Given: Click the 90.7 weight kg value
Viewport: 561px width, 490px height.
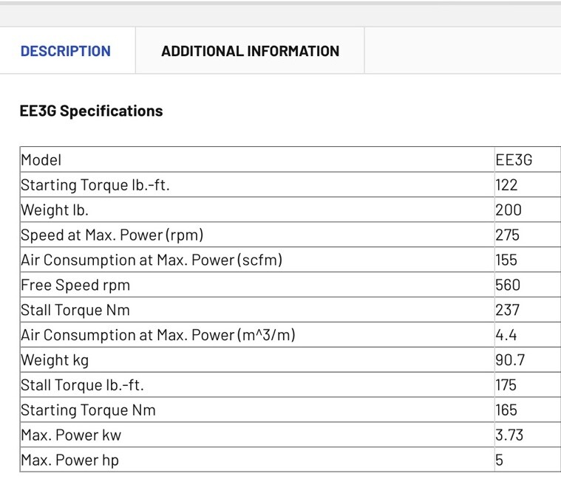Looking at the screenshot, I should click(x=510, y=360).
